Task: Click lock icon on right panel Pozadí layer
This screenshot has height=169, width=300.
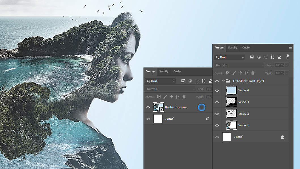Action: [x=282, y=137]
